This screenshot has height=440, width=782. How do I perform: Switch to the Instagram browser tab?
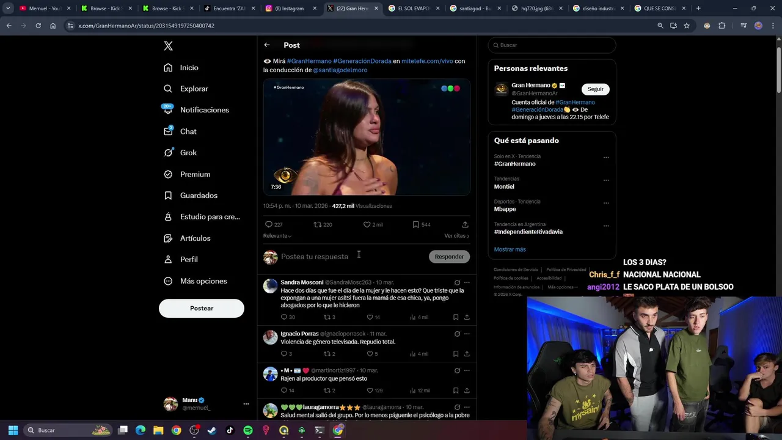[291, 9]
